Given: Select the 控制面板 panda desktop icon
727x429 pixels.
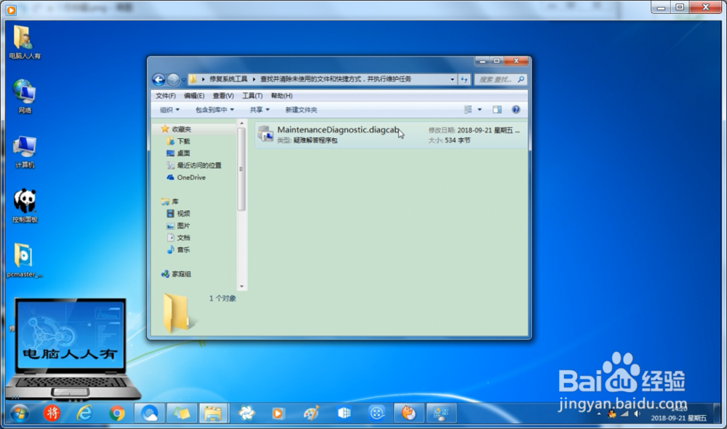Looking at the screenshot, I should (25, 206).
